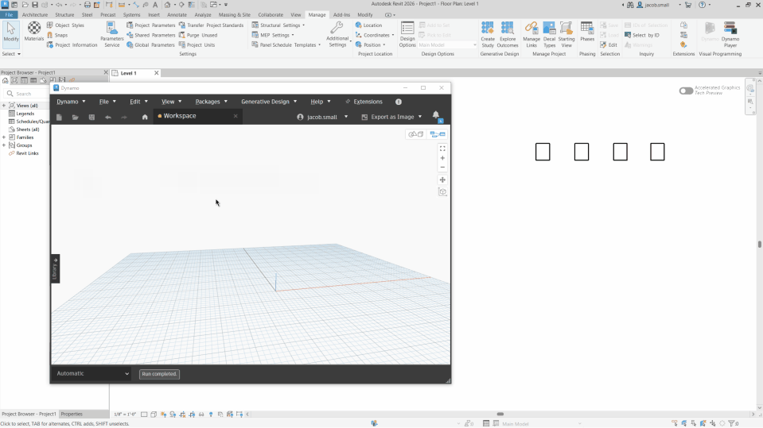Click Select by ID
This screenshot has height=428, width=763.
(642, 35)
